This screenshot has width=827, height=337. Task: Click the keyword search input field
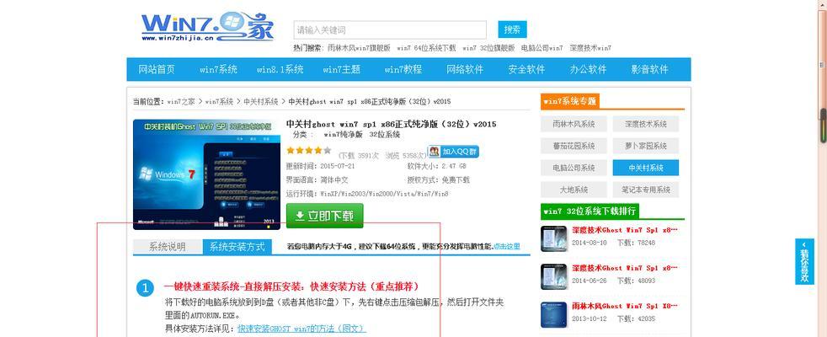[390, 30]
